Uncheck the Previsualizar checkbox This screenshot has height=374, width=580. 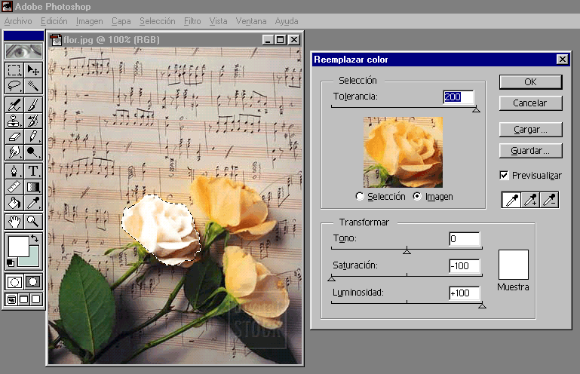click(505, 176)
